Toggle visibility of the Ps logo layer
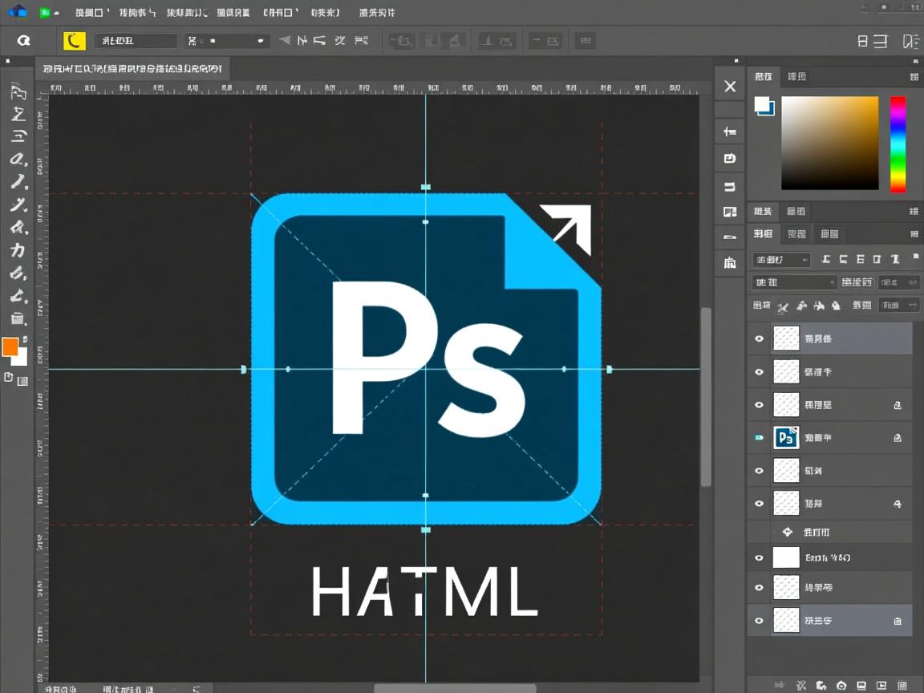 [759, 437]
